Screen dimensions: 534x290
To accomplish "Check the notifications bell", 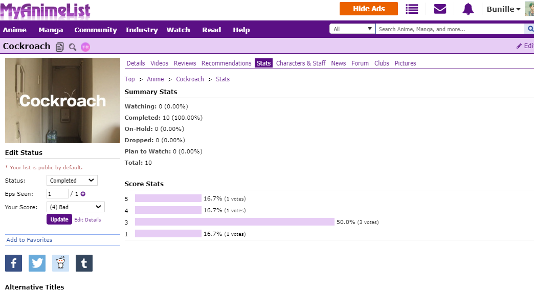I will pyautogui.click(x=468, y=9).
